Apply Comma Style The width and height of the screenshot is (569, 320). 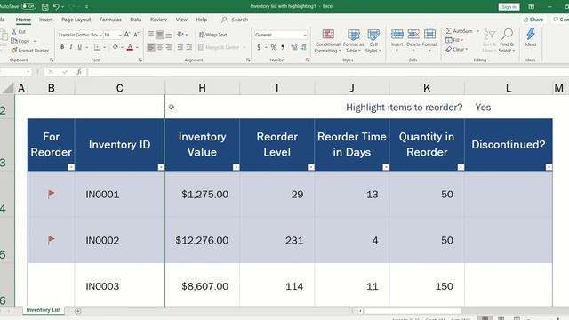pyautogui.click(x=283, y=47)
